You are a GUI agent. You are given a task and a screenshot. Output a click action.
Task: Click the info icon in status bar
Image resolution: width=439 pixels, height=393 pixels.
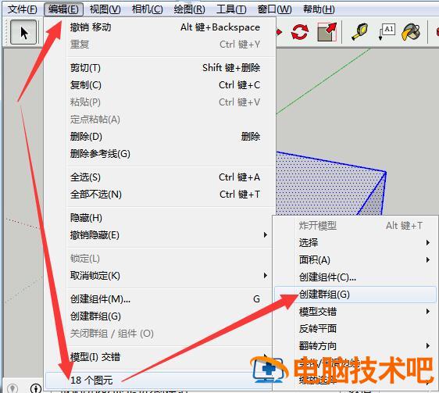(36, 388)
